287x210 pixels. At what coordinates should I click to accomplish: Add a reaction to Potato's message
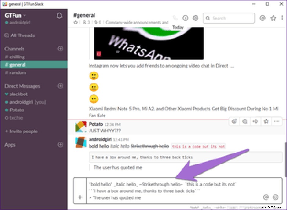pyautogui.click(x=234, y=121)
